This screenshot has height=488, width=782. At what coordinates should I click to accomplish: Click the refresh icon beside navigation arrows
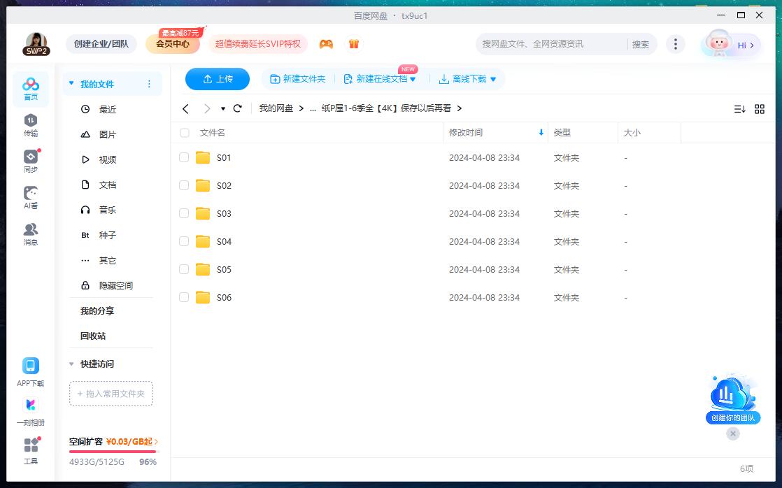[238, 108]
